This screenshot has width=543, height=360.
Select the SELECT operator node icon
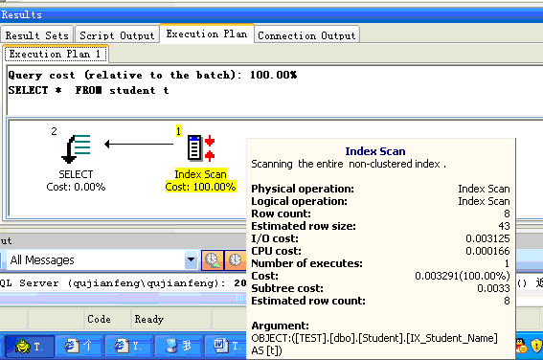tap(76, 148)
